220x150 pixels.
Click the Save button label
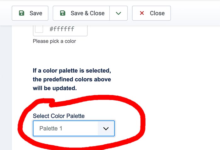(x=36, y=13)
